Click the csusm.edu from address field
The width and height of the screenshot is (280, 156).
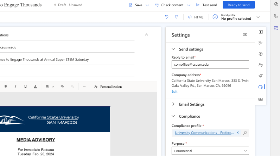pos(67,47)
